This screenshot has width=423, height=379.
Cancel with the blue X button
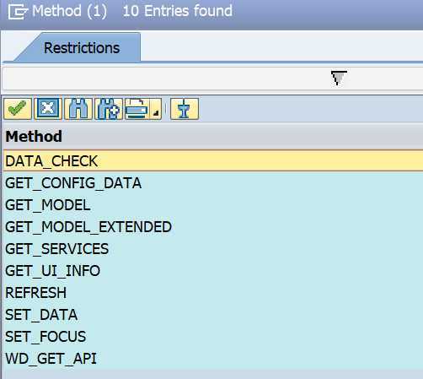coord(48,109)
